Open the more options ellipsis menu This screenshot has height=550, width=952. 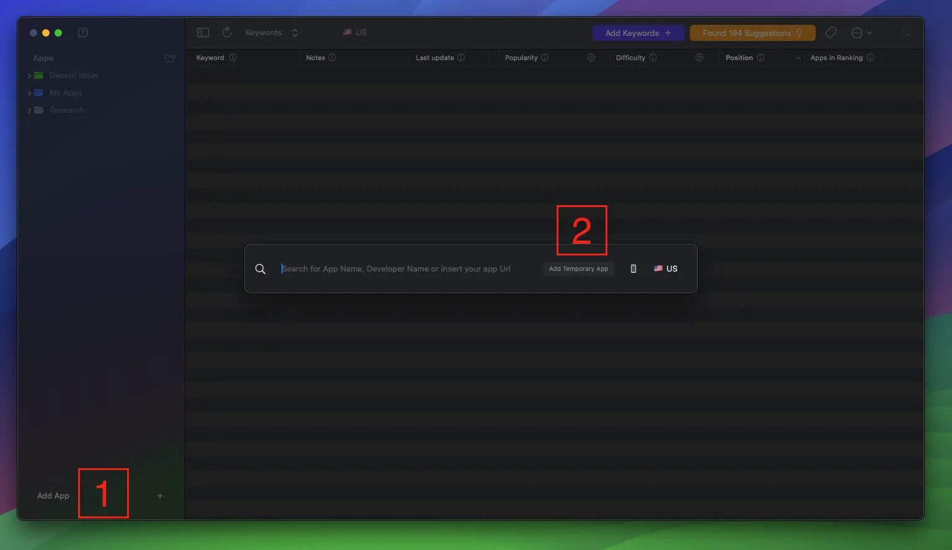click(861, 33)
